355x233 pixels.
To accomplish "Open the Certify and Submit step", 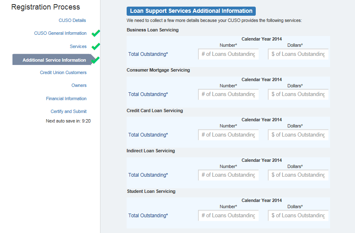I will (x=69, y=111).
